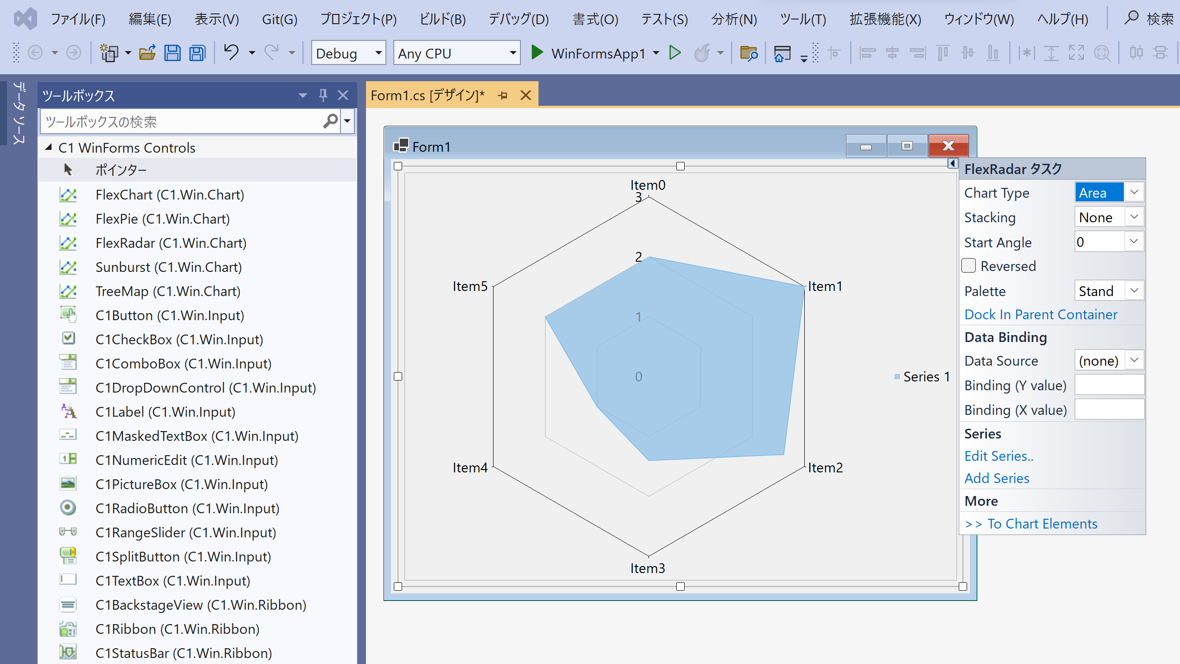Select TreeMap (C1.Win.Chart) toolbox row
Image resolution: width=1180 pixels, height=664 pixels.
(198, 291)
